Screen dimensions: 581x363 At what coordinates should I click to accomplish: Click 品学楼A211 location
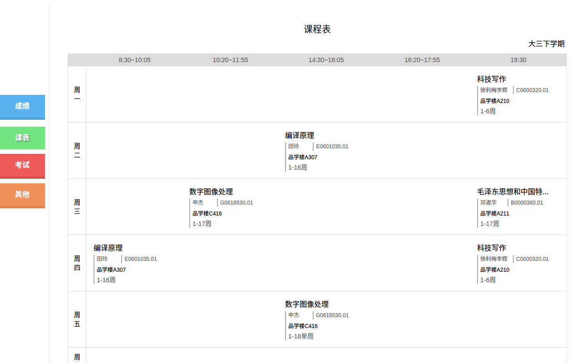point(495,213)
